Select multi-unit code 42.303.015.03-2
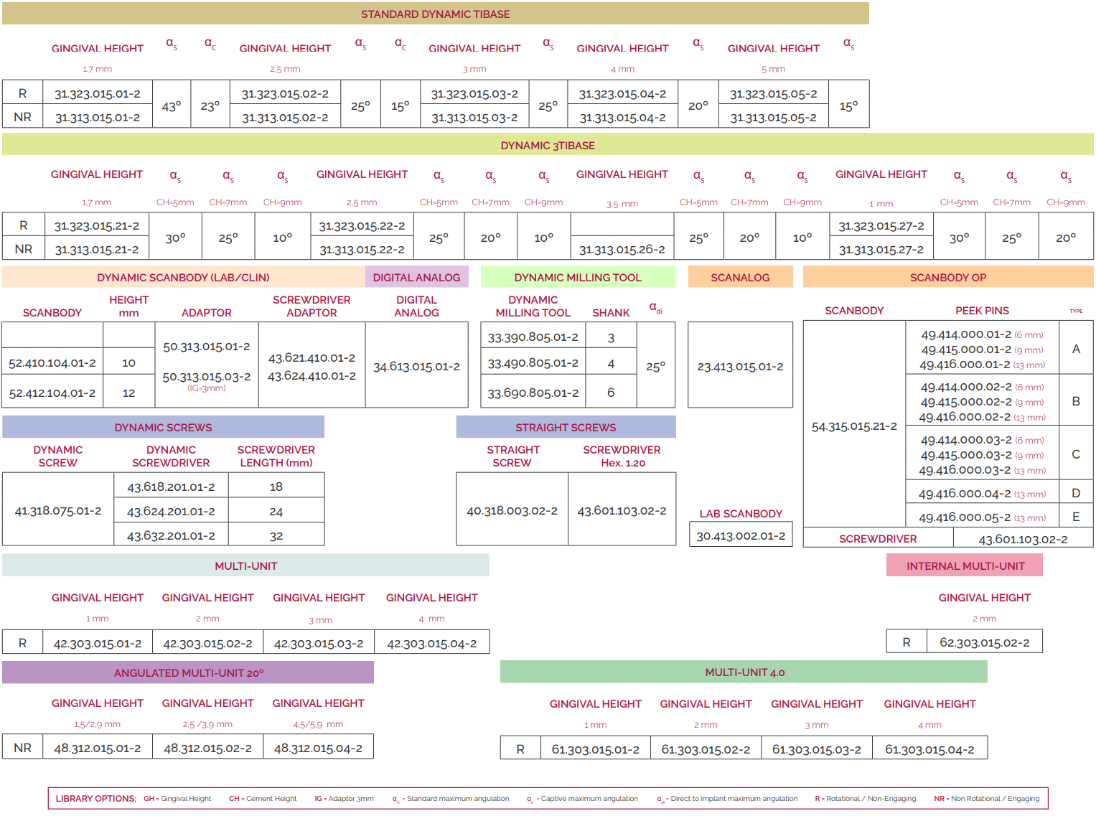 tap(319, 644)
